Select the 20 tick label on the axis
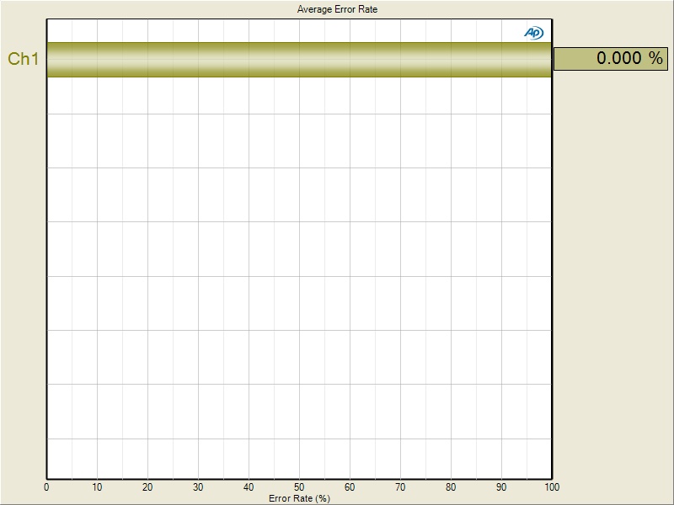The width and height of the screenshot is (674, 505). point(147,487)
